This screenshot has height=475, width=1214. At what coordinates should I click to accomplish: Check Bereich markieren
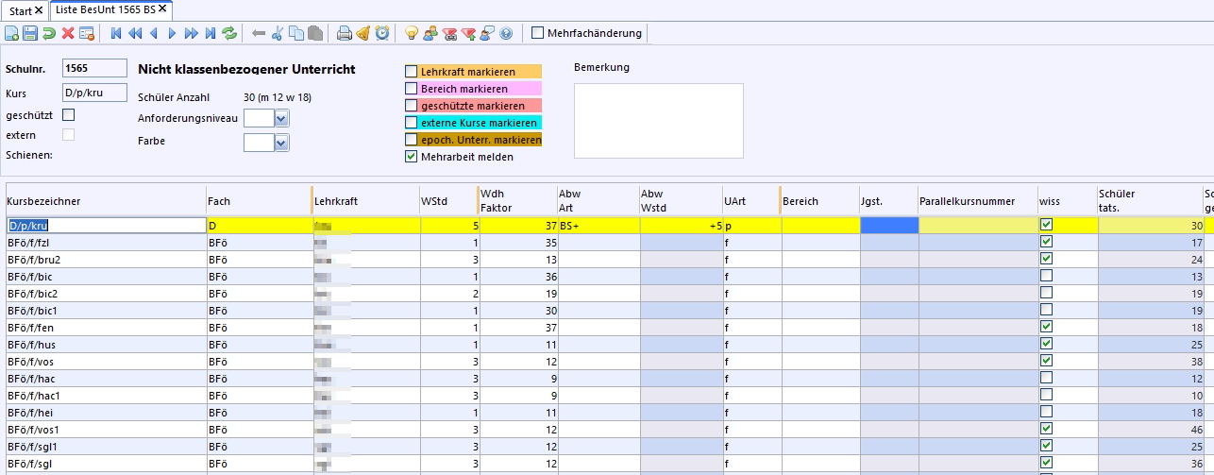point(411,89)
